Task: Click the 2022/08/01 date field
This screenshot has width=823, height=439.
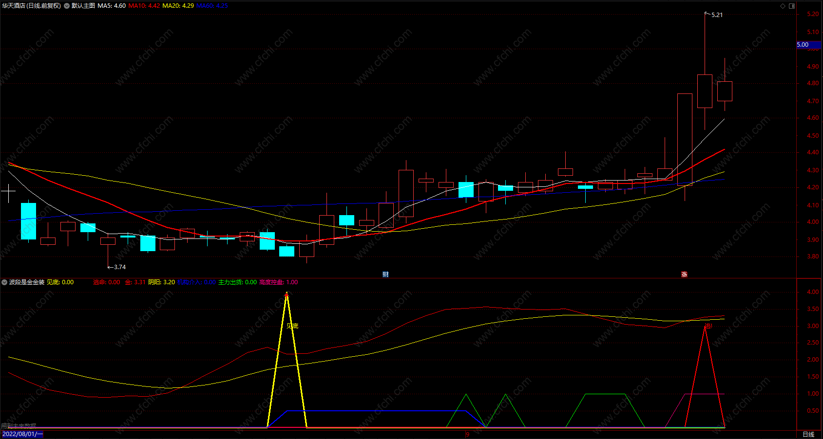Action: (22, 434)
